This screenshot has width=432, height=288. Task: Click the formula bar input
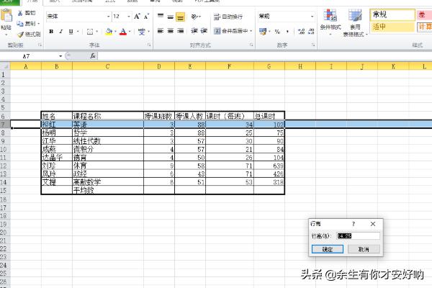(264, 56)
